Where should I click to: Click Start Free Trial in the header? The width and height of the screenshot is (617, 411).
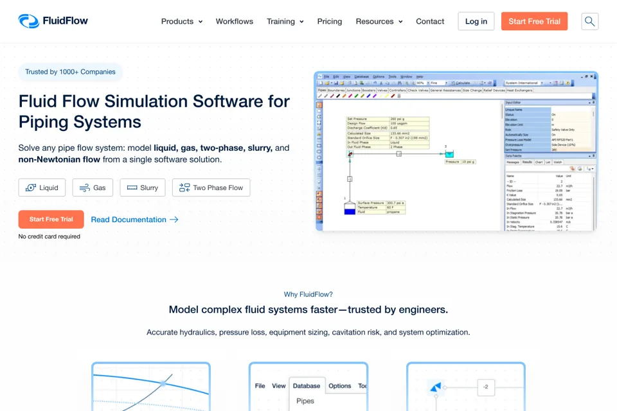pos(534,21)
